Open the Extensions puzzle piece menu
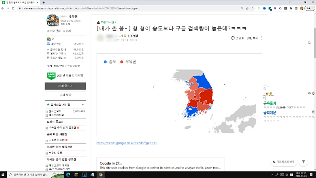Screen dimensions: 316x178 pyautogui.click(x=291, y=8)
